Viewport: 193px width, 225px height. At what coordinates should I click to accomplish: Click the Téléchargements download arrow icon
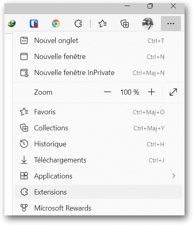24,160
